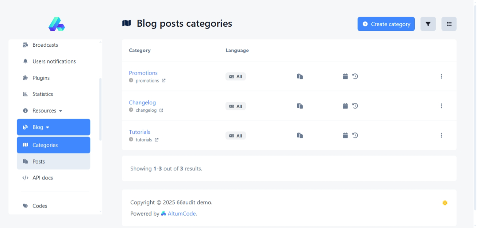
Task: Open the three-dot menu for Promotions
Action: click(x=441, y=77)
